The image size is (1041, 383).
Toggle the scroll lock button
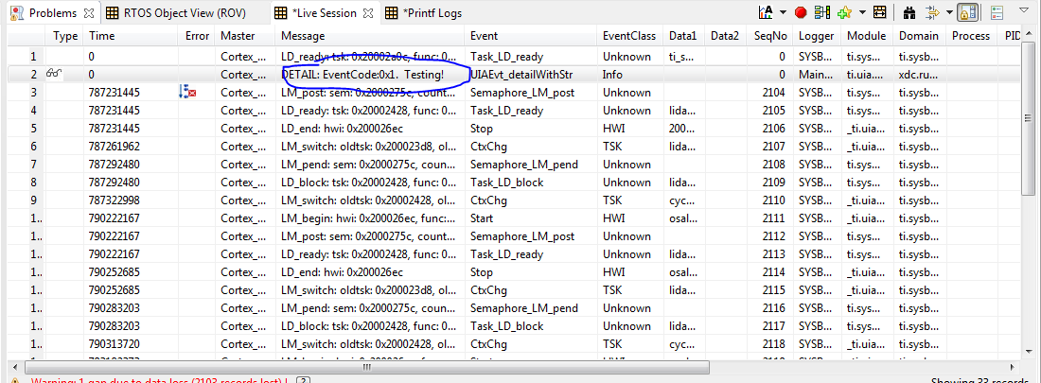click(x=967, y=12)
